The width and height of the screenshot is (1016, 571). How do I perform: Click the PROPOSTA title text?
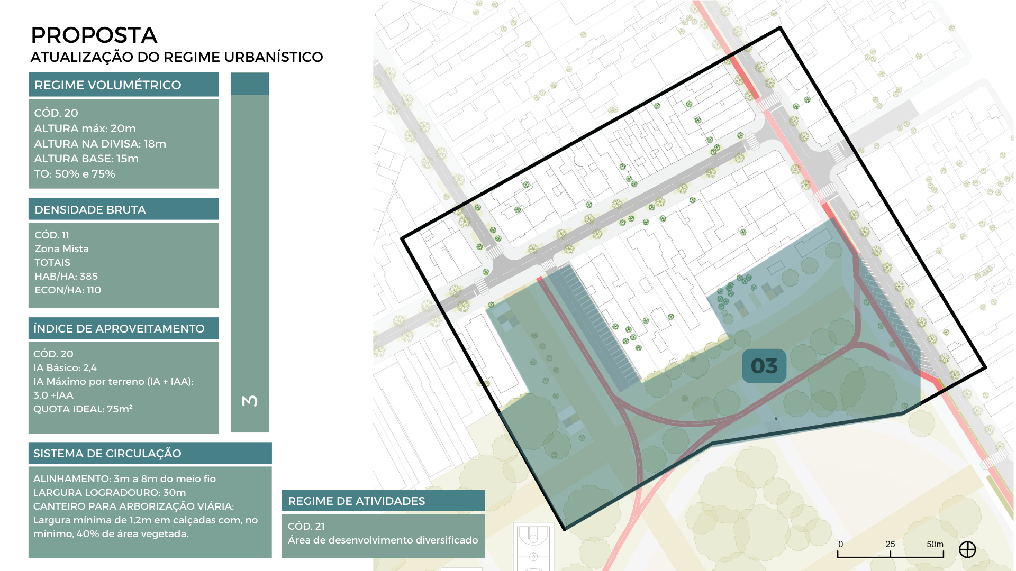coord(94,35)
